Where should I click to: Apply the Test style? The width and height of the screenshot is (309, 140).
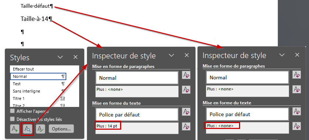38,84
